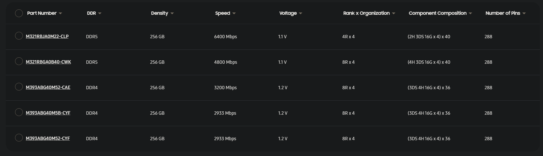Viewport: 543px width, 156px height.
Task: Click the 6400 Mbps speed cell
Action: [x=225, y=37]
